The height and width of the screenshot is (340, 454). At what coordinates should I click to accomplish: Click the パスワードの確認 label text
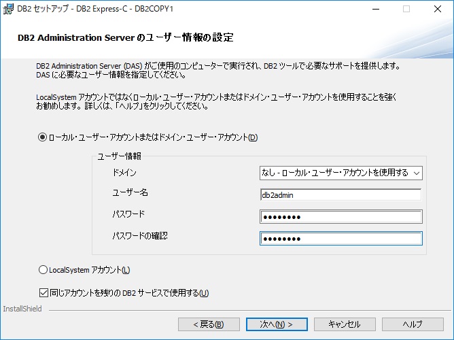[x=140, y=236]
